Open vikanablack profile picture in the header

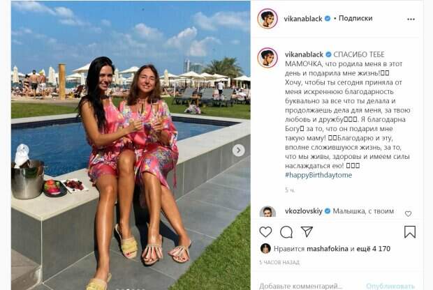[x=267, y=18]
